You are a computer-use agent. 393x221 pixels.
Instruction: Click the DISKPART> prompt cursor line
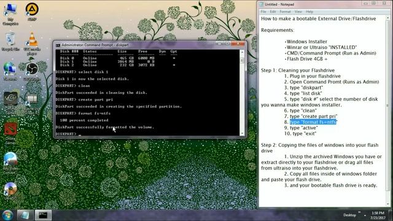coord(68,134)
